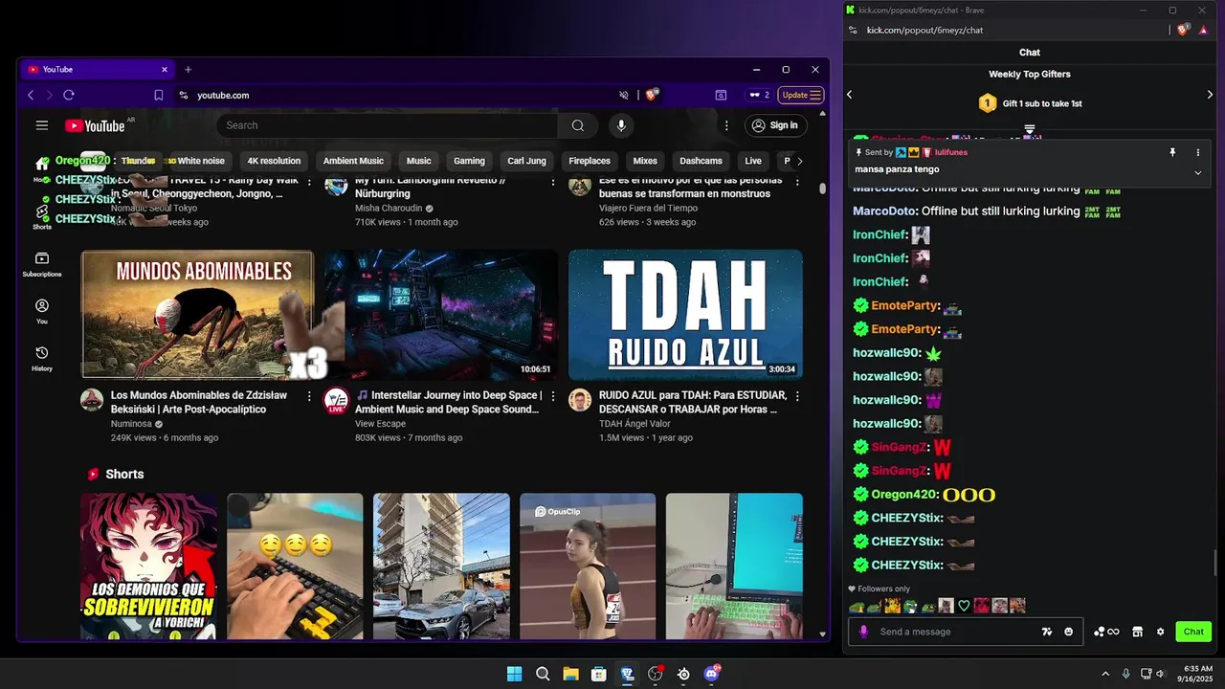Open the Numinosa channel link
Image resolution: width=1225 pixels, height=689 pixels.
point(131,424)
